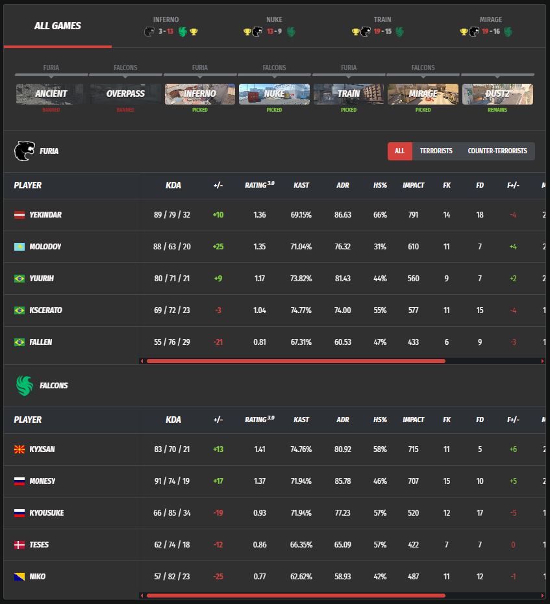Click TESES's Danish flag icon
Image resolution: width=550 pixels, height=604 pixels.
[19, 545]
